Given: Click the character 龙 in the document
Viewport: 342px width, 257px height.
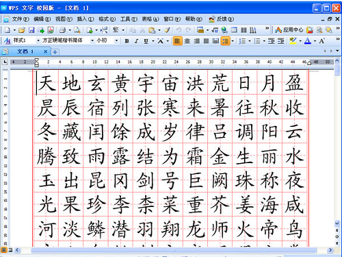Looking at the screenshot, I should point(195,229).
